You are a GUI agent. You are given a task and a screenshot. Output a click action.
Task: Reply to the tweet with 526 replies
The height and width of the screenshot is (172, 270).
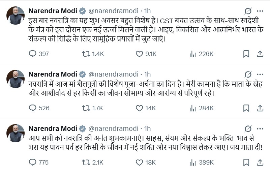(33, 108)
